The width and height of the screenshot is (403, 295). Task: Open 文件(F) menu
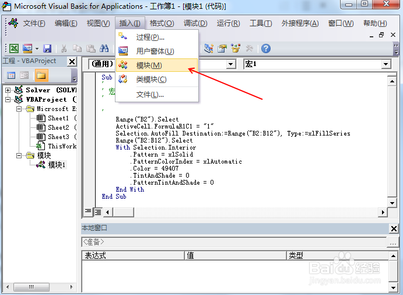[34, 23]
